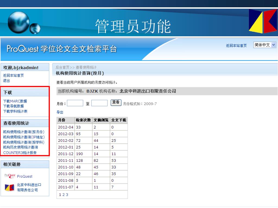Open 下载MARC数据 link

tap(15, 101)
